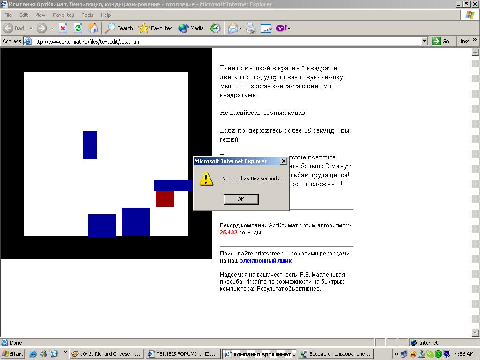480x360 pixels.
Task: Click the Yahoo! toolbar icon
Action: click(x=281, y=28)
